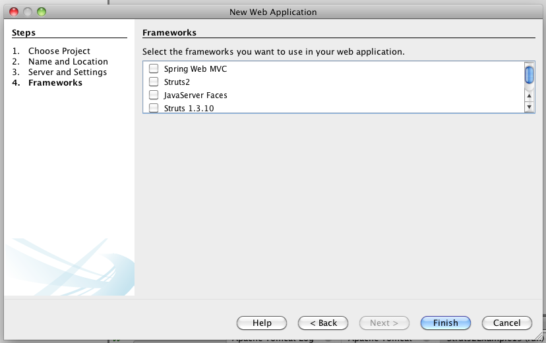Click the 'Spring Web MVC' label
The image size is (546, 343).
pyautogui.click(x=195, y=69)
